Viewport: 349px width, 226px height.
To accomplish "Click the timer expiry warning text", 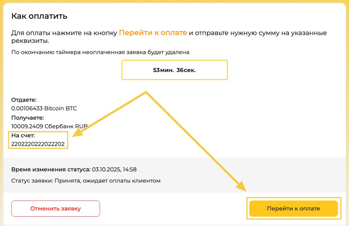I will coord(100,52).
